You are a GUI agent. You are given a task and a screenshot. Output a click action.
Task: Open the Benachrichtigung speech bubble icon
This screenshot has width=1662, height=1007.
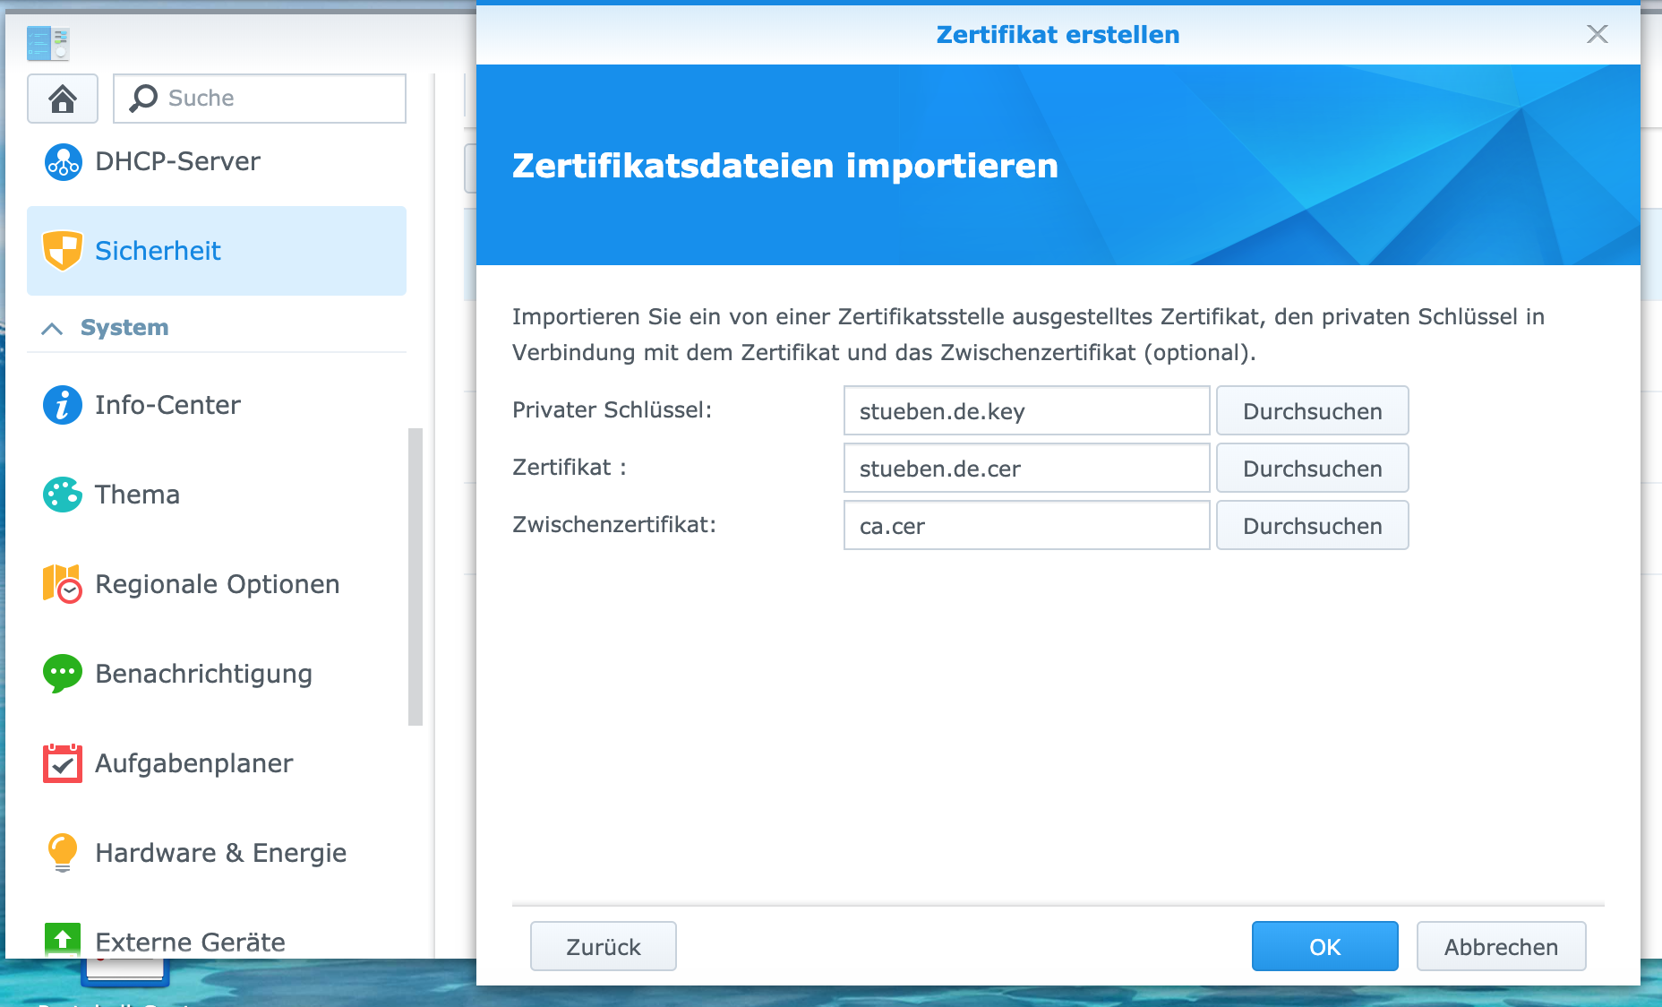coord(63,674)
